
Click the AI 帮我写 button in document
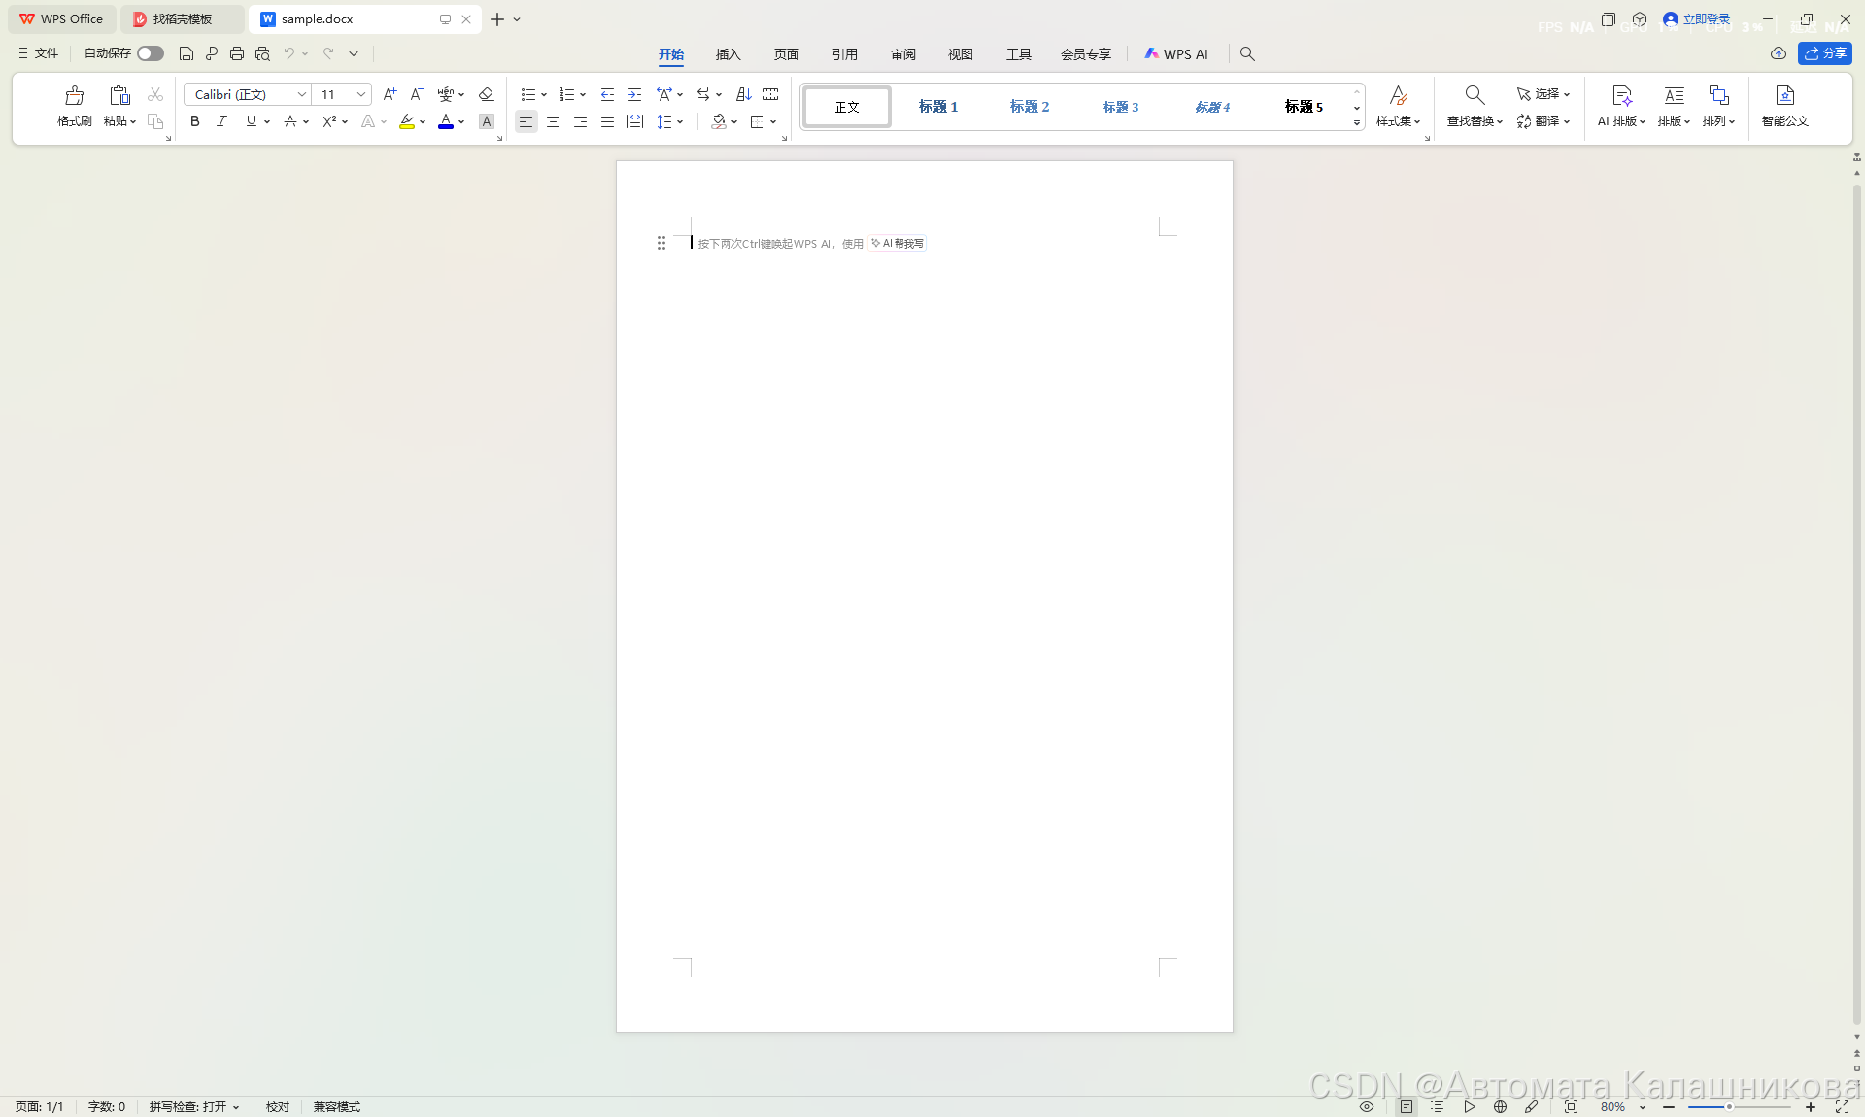pyautogui.click(x=898, y=243)
